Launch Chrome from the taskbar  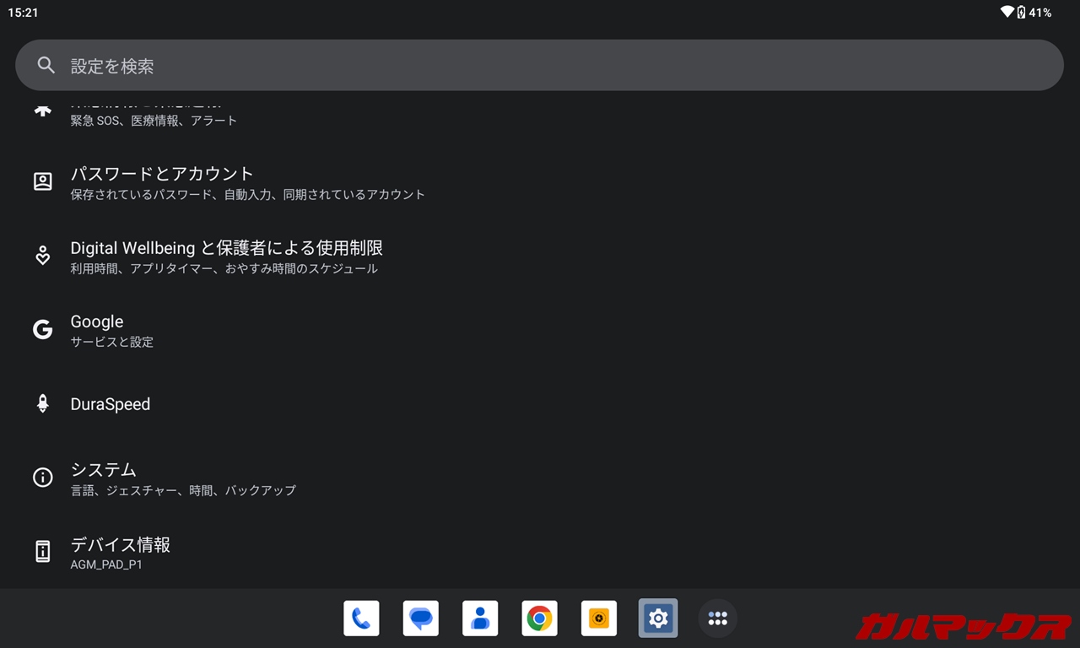tap(539, 618)
